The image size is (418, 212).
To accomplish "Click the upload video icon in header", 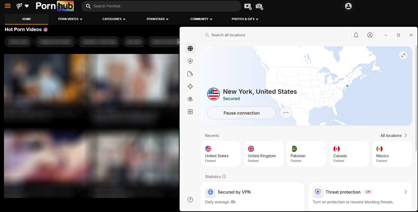I will click(x=248, y=6).
